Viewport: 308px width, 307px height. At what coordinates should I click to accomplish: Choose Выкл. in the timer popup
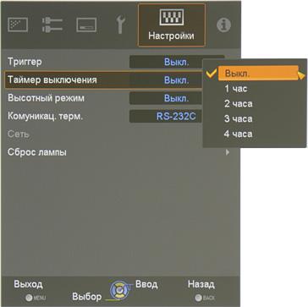coord(258,74)
